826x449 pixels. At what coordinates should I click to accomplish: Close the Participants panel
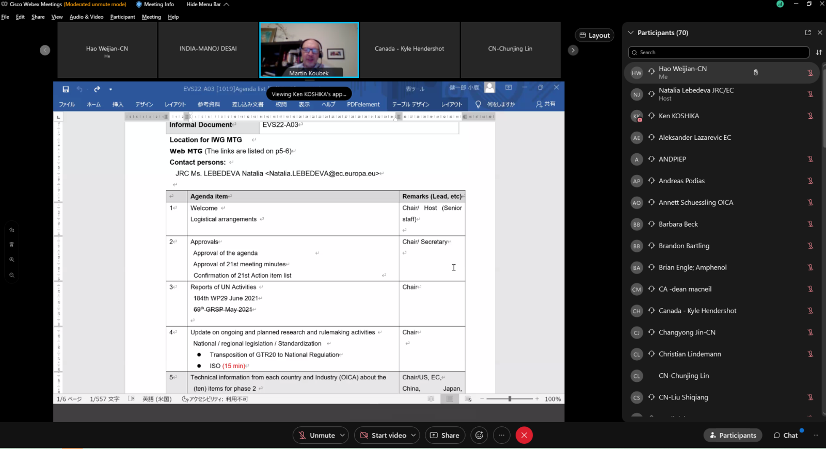point(820,33)
